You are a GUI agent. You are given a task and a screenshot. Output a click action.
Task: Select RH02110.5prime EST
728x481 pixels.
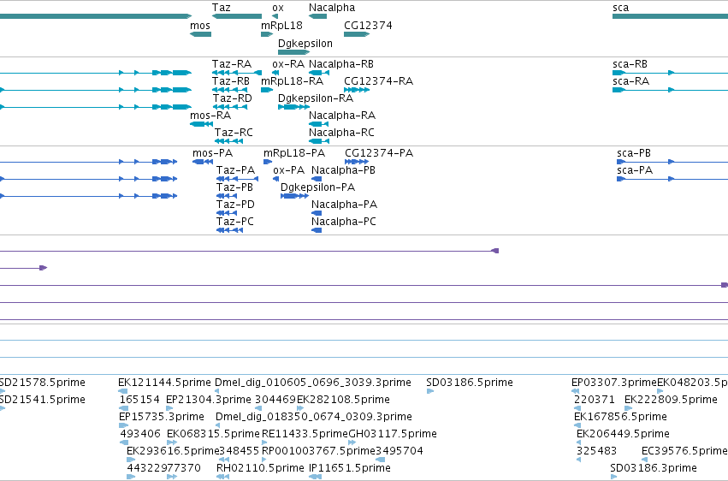click(x=222, y=477)
